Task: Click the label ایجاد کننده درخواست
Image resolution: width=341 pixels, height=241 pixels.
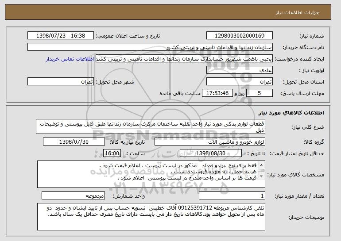Action: tap(299, 59)
